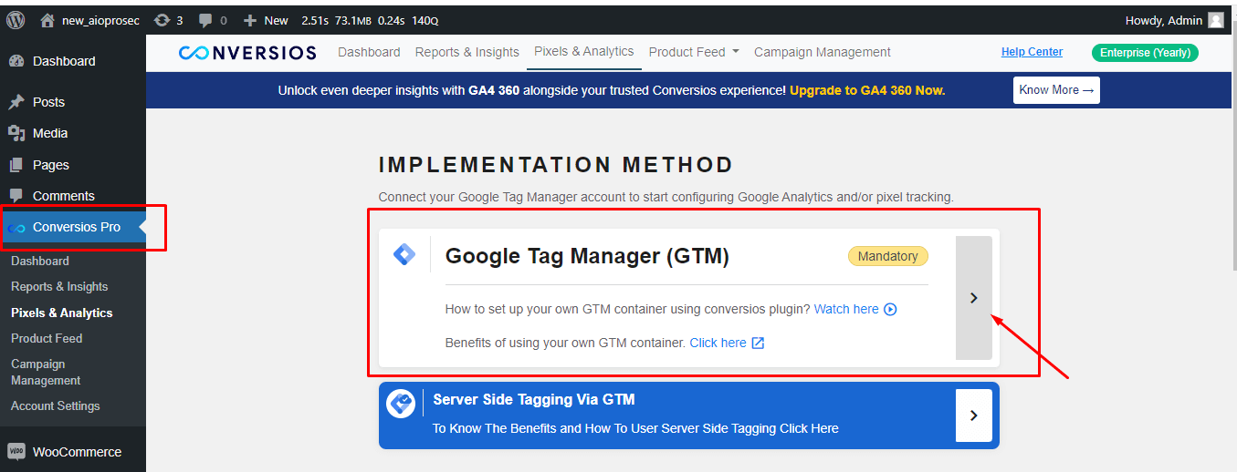This screenshot has height=472, width=1237.
Task: Click the Enterprise (Yearly) plan badge
Action: [x=1145, y=53]
